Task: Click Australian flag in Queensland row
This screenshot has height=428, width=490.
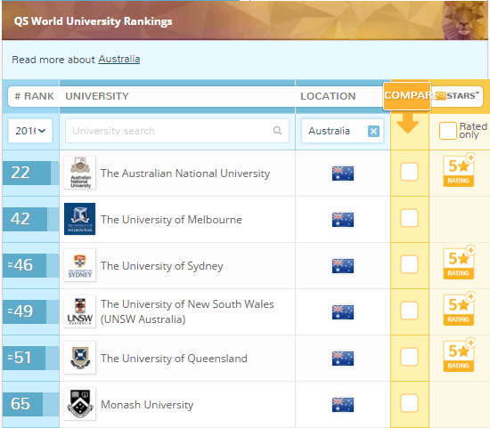Action: click(x=343, y=358)
